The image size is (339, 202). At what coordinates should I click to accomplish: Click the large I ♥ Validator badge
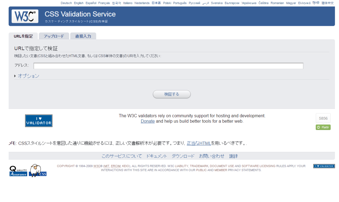tap(39, 121)
